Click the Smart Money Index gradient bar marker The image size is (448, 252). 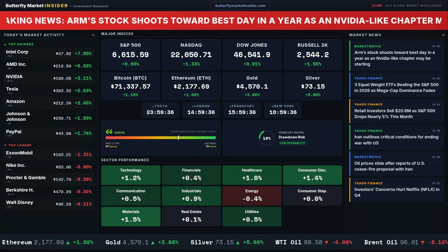pyautogui.click(x=178, y=138)
